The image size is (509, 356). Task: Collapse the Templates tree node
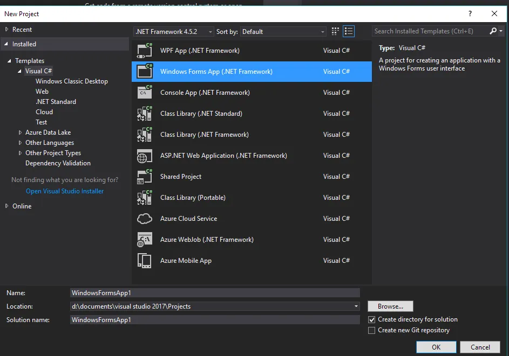click(x=9, y=61)
